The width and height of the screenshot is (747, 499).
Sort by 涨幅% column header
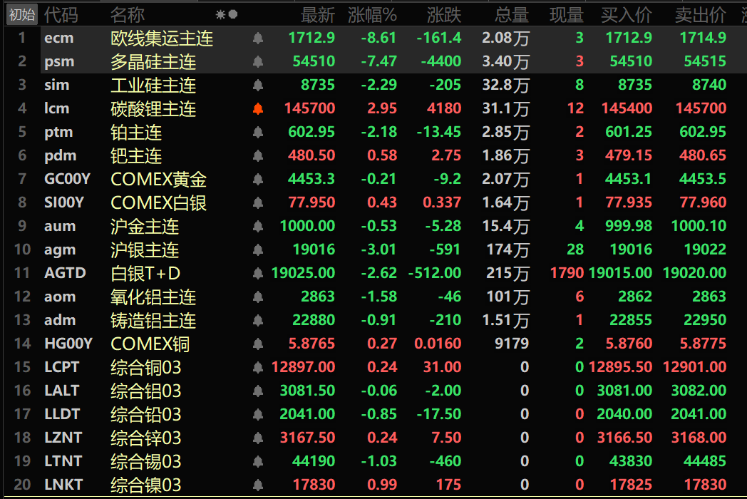click(372, 14)
